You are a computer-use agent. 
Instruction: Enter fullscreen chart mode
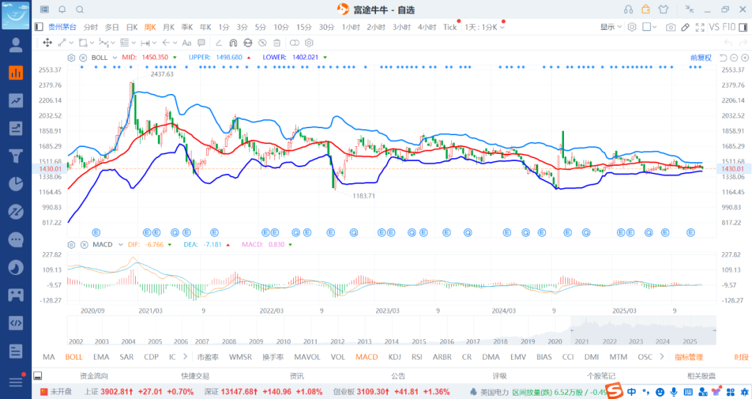(699, 27)
